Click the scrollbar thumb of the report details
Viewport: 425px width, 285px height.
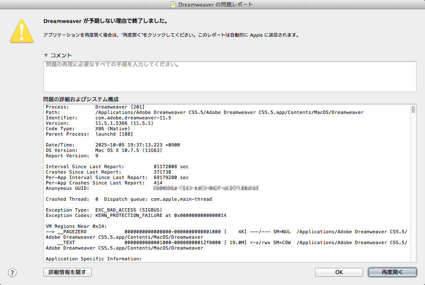pos(413,109)
